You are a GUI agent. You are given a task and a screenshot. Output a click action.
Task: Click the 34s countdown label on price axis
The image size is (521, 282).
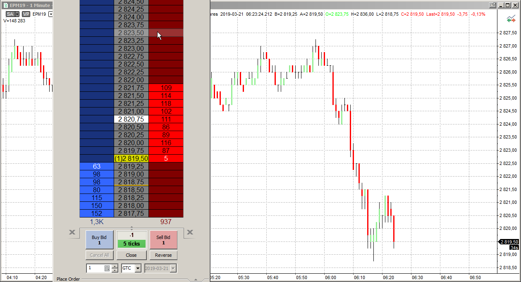point(514,247)
